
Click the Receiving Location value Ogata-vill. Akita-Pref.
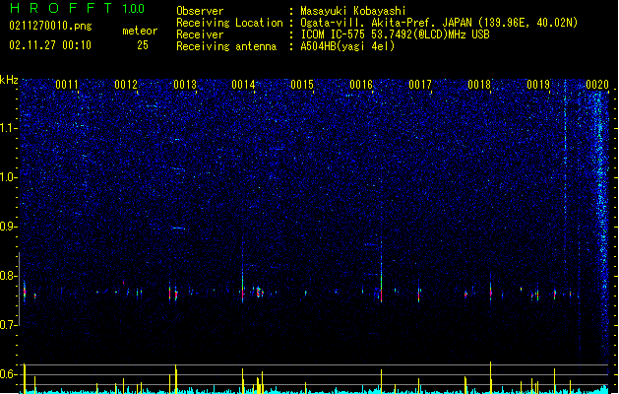369,23
